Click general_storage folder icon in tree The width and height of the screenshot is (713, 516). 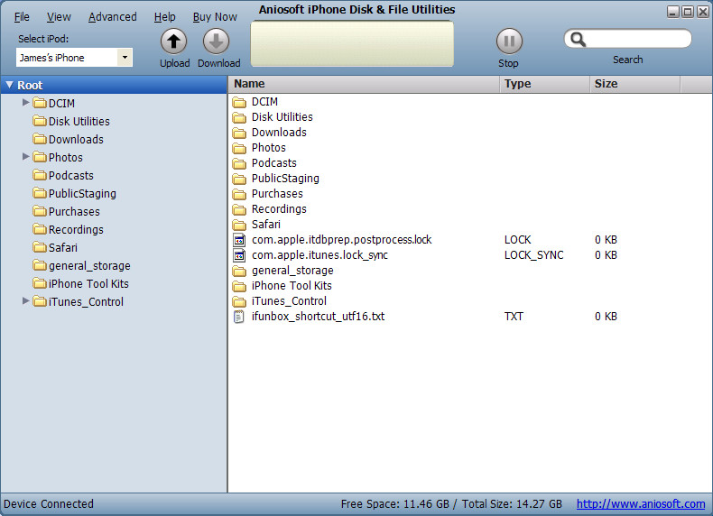pyautogui.click(x=40, y=265)
